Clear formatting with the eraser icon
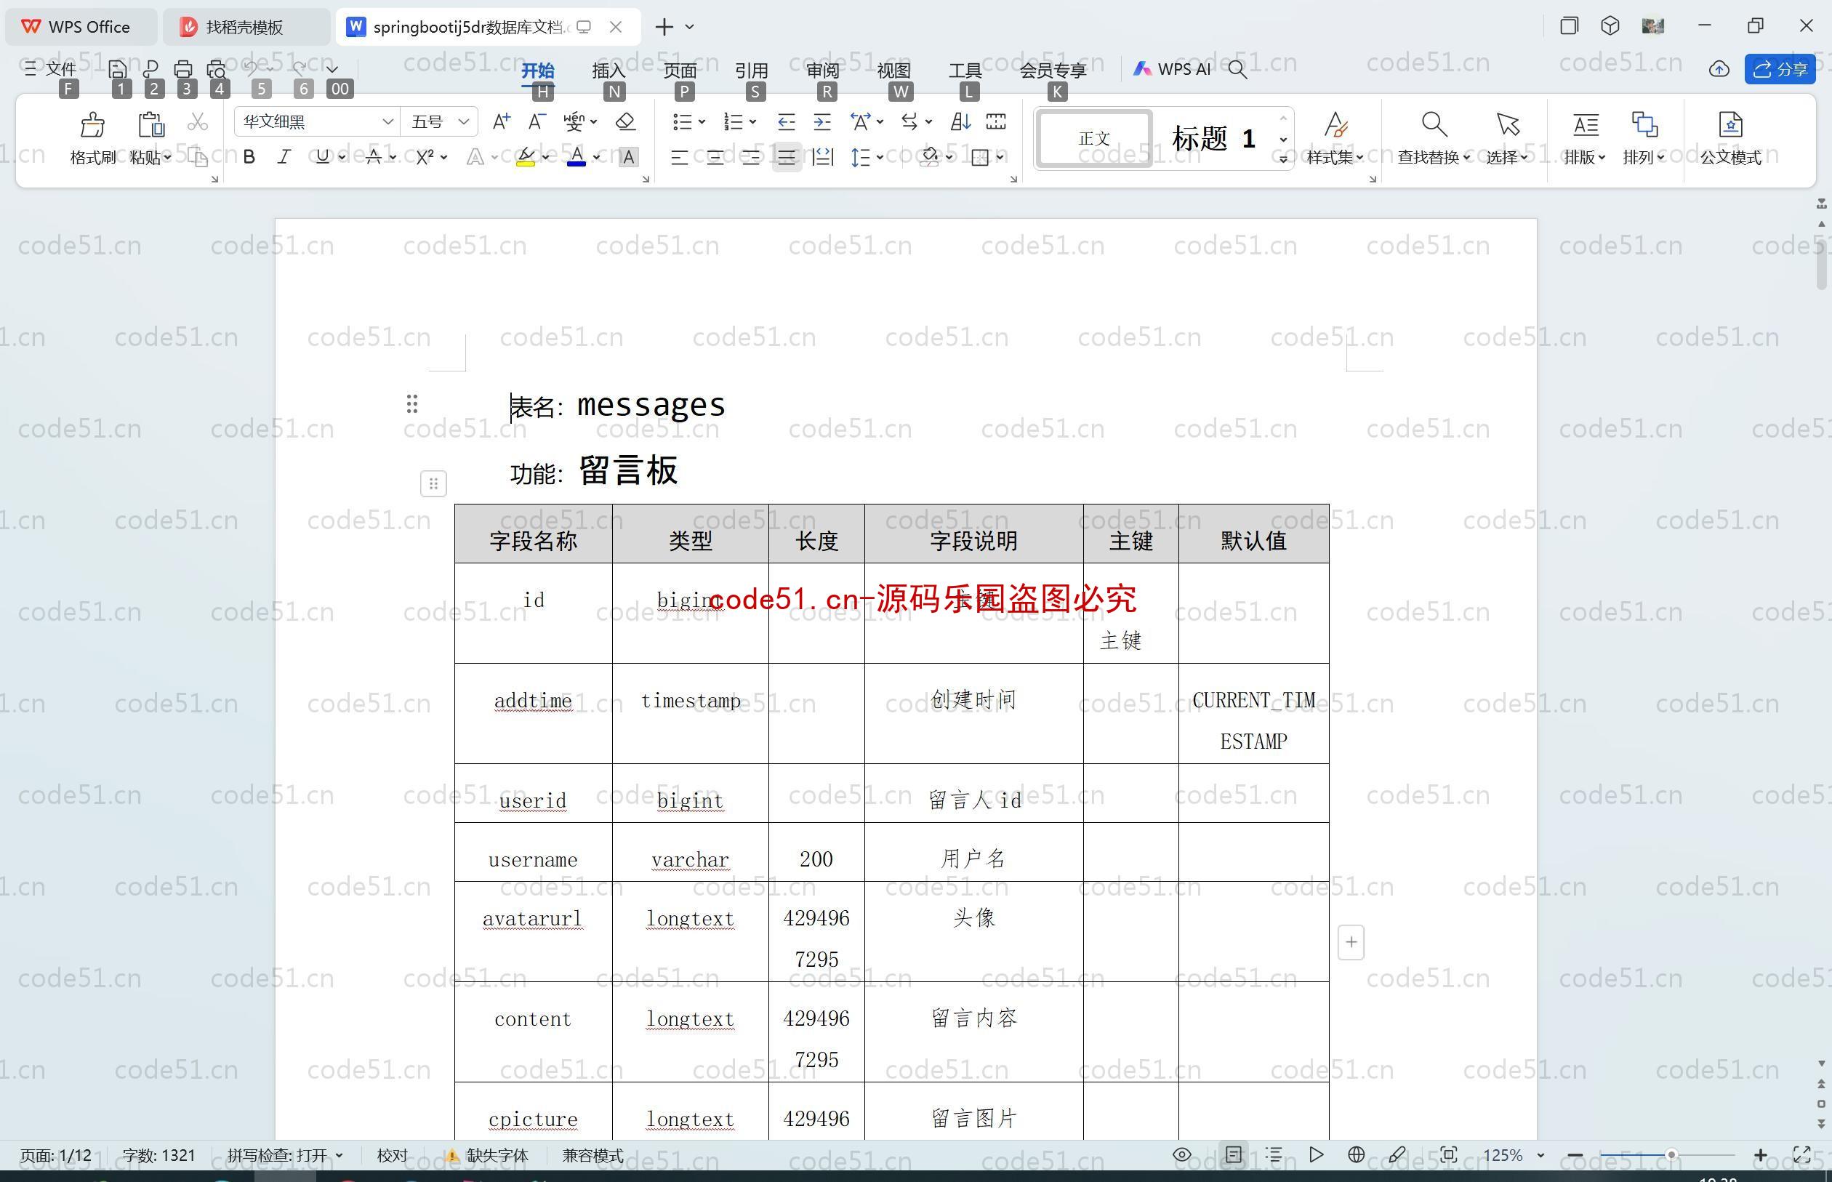This screenshot has height=1182, width=1832. [625, 121]
